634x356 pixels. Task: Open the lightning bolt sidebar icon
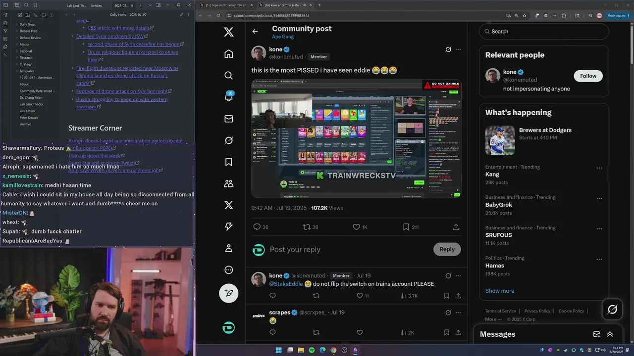point(228,226)
